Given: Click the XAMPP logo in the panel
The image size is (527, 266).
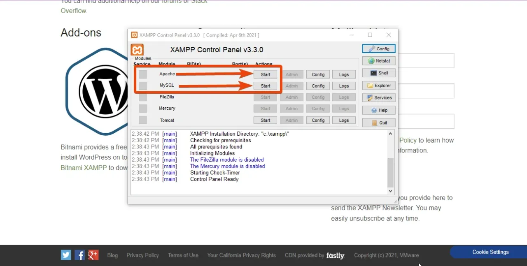Looking at the screenshot, I should point(137,49).
